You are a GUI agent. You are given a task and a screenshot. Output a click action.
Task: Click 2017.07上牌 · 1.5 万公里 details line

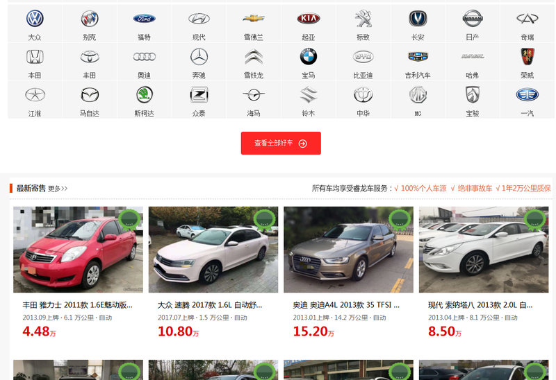(x=202, y=318)
